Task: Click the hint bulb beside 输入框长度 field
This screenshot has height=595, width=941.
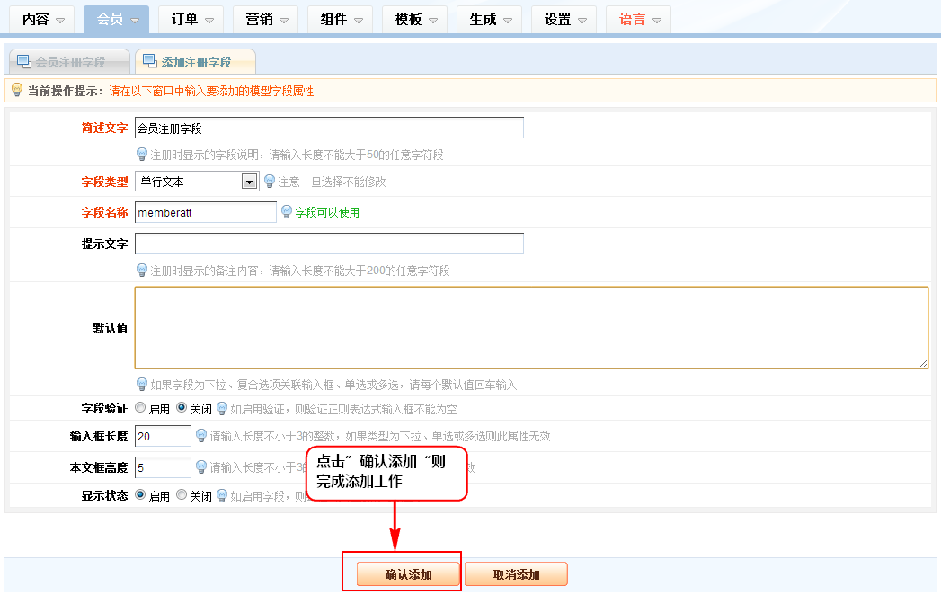Action: point(200,436)
